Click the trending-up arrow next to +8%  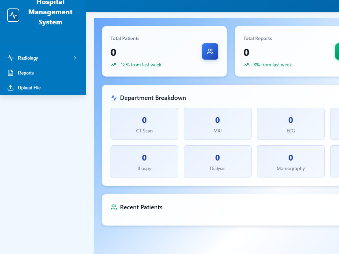coord(246,65)
